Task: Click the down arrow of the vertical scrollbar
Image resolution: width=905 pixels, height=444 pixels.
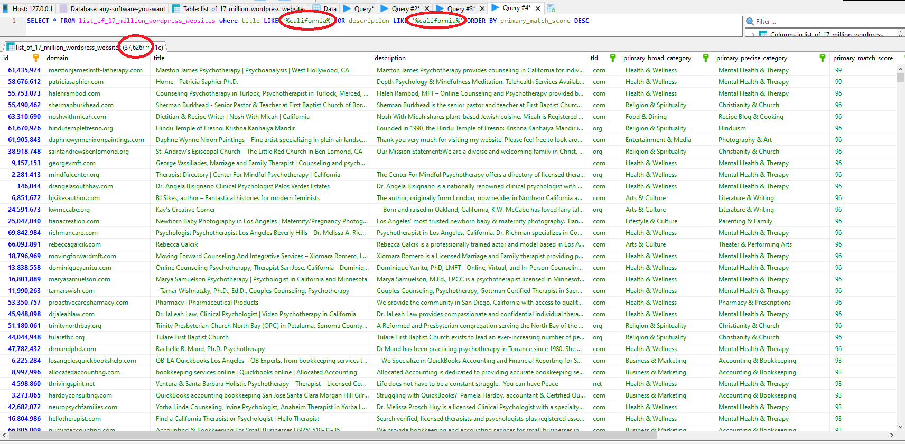Action: pos(900,426)
